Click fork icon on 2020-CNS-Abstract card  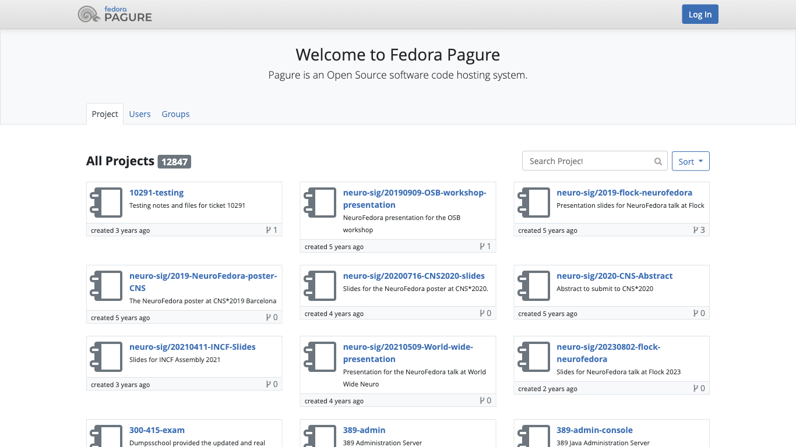[696, 313]
